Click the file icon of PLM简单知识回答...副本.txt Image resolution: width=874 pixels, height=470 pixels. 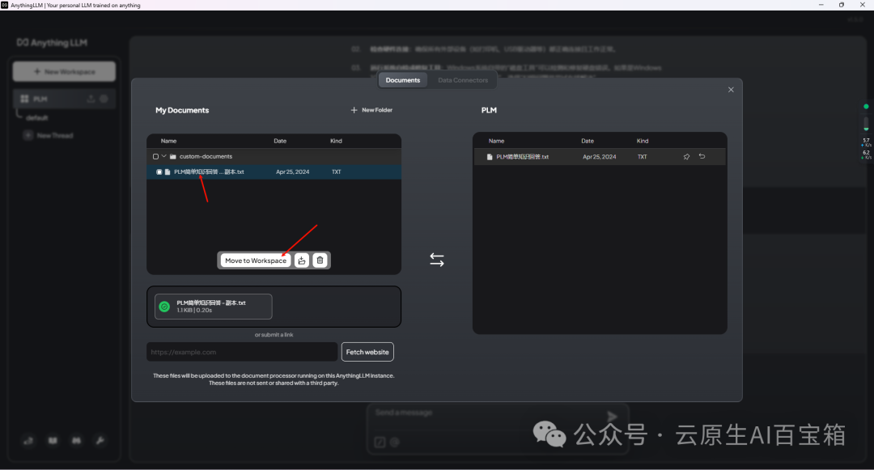pyautogui.click(x=168, y=172)
